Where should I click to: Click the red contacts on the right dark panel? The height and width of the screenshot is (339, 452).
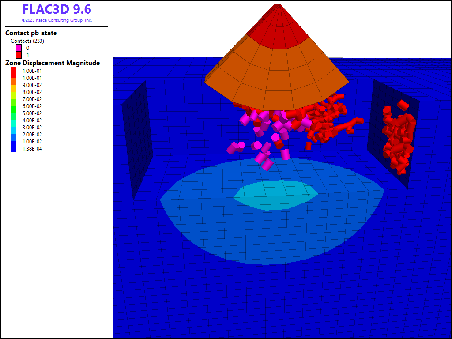pyautogui.click(x=397, y=137)
